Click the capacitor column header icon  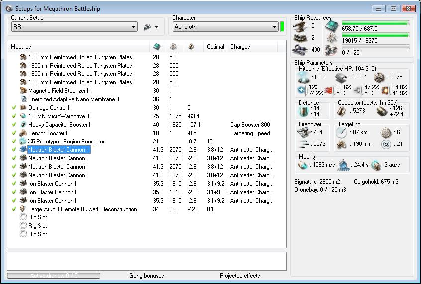point(190,47)
